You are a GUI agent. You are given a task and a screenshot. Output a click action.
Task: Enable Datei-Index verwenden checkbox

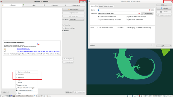[127, 19]
